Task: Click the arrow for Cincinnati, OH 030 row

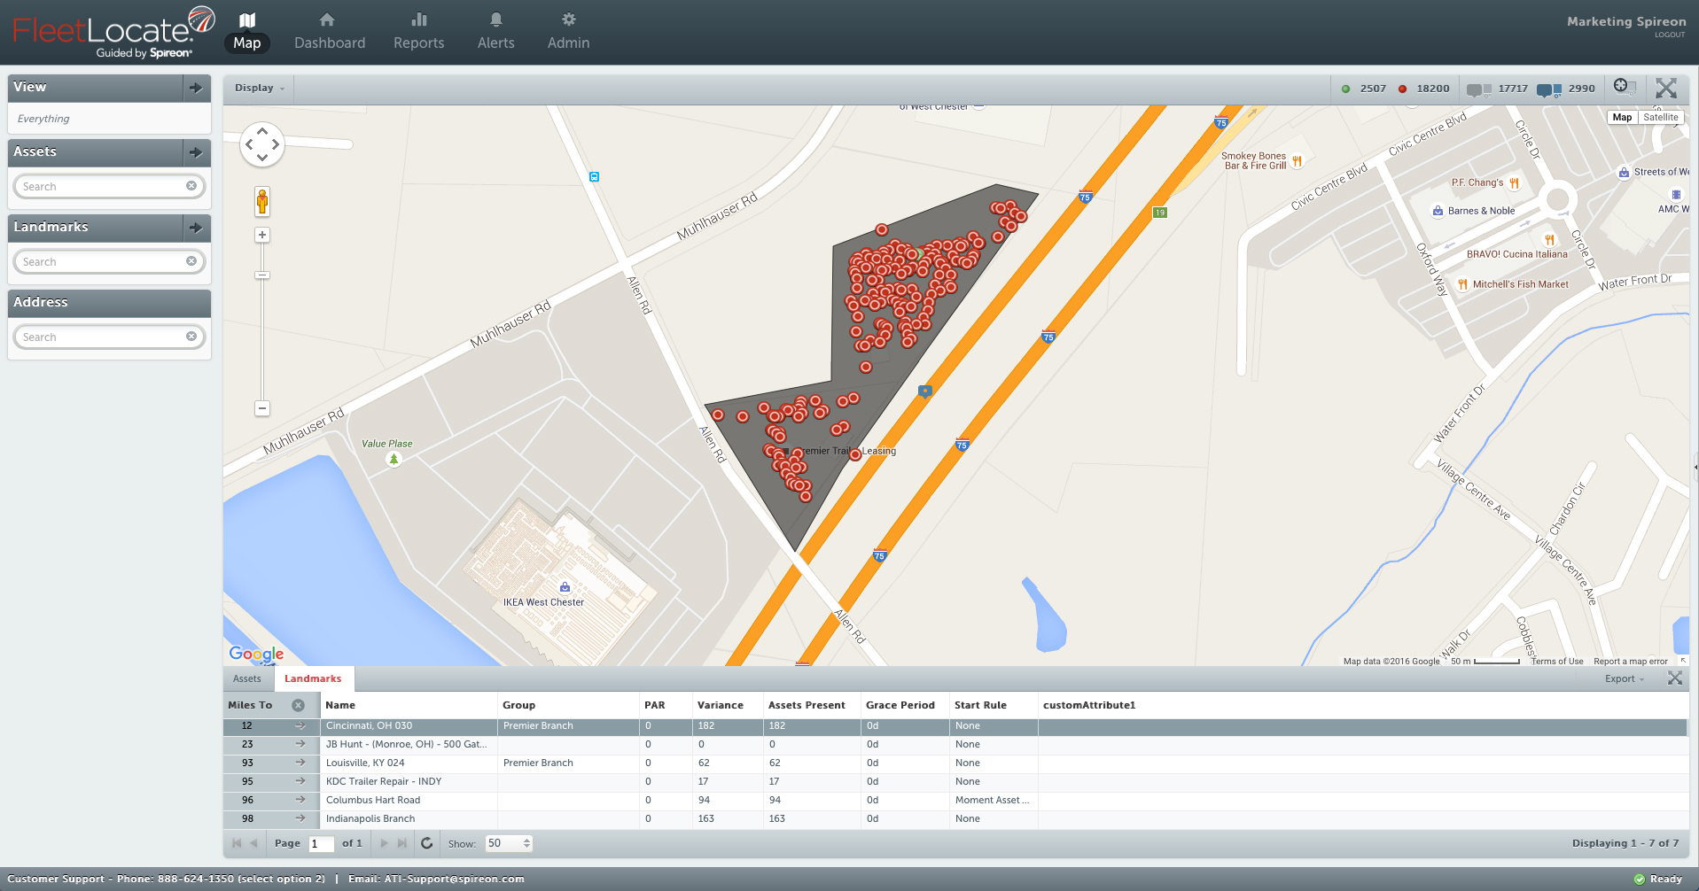Action: coord(300,726)
